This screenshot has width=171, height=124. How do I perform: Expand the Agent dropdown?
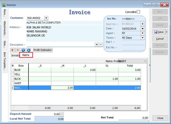(x=142, y=33)
